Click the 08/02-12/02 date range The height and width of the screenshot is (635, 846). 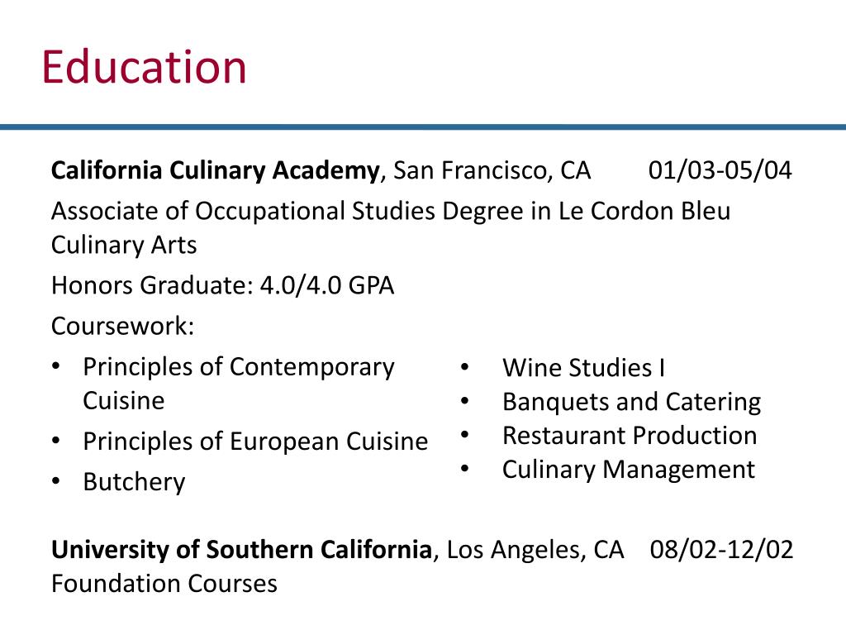click(721, 550)
